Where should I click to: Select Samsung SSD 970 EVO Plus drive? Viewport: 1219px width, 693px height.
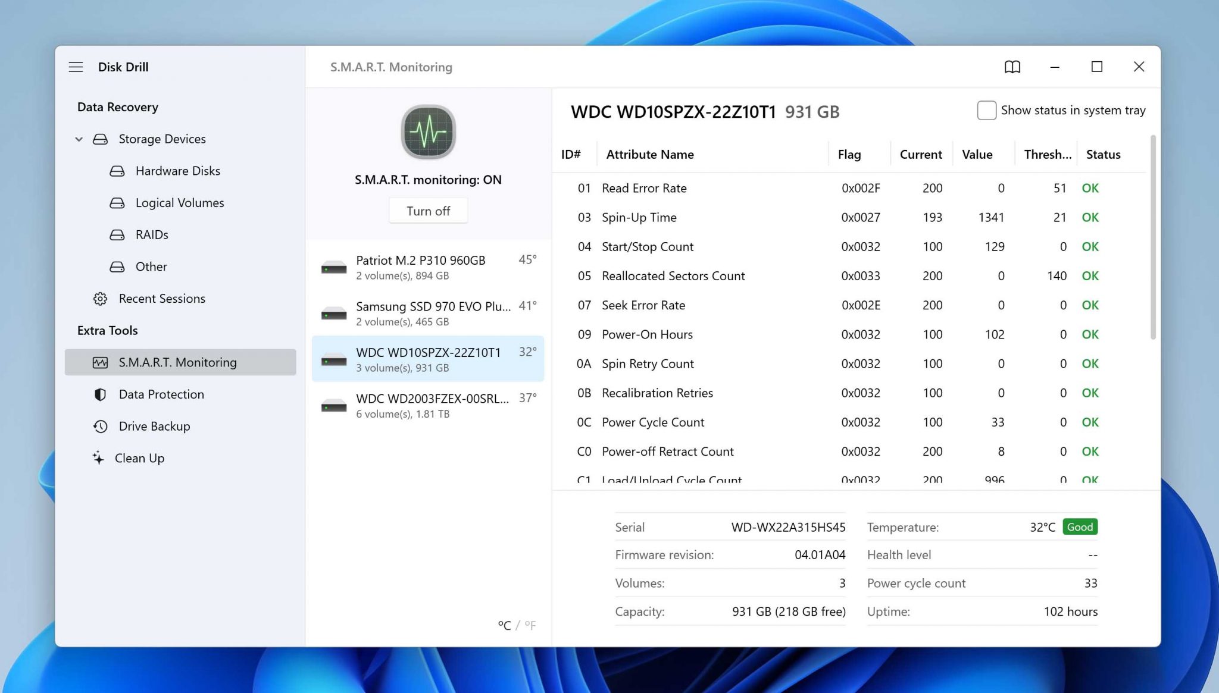(428, 313)
